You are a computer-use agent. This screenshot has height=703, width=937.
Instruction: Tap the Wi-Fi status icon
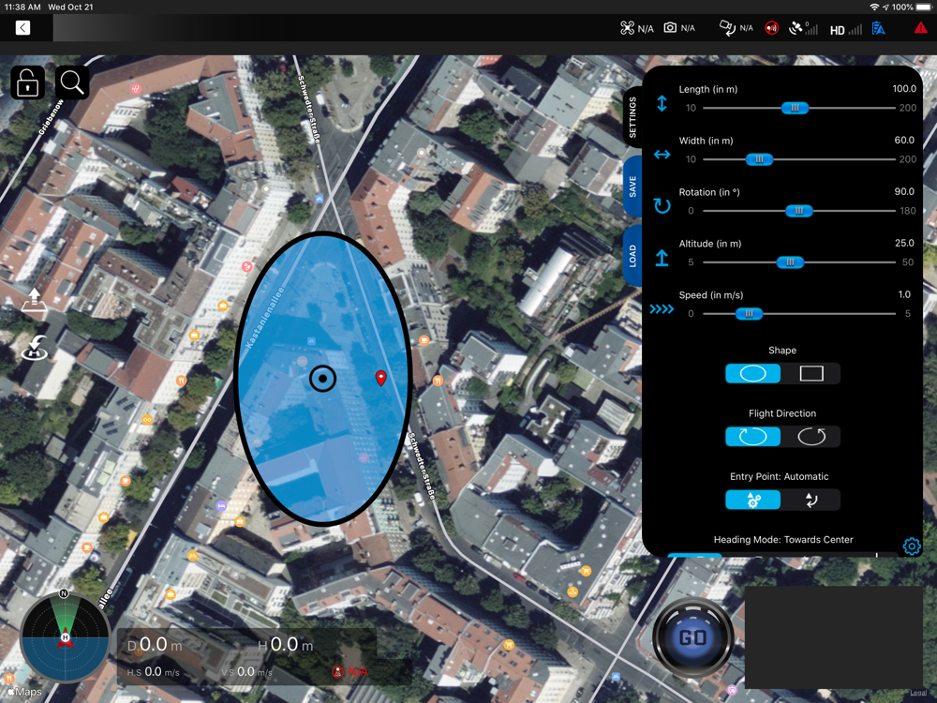click(874, 7)
